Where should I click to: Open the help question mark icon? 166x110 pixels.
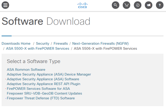[x=159, y=5]
